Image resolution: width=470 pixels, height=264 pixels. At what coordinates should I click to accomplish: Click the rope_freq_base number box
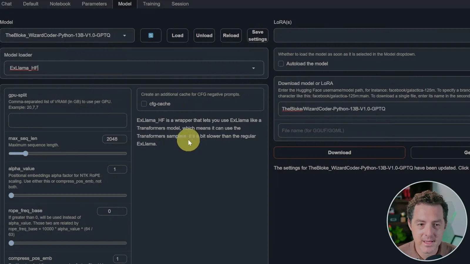coord(112,211)
